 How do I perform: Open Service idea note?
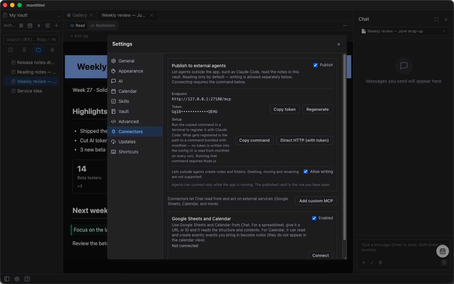[32, 91]
